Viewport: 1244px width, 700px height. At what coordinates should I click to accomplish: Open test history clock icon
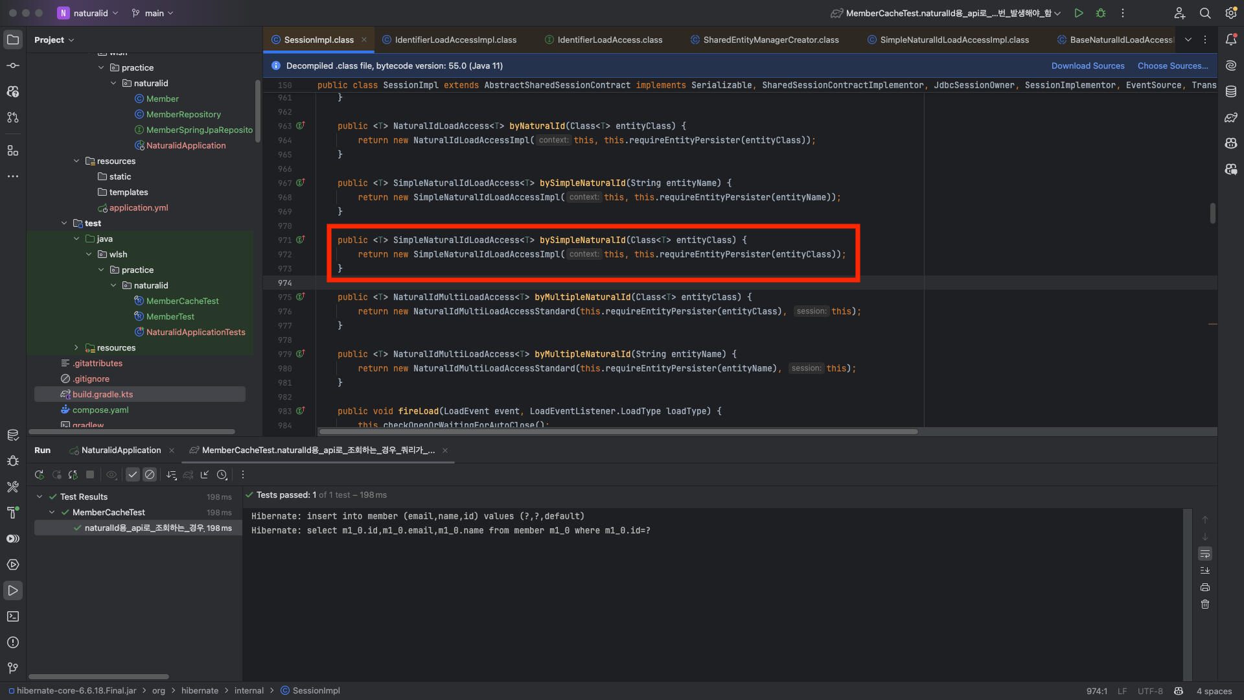(222, 475)
